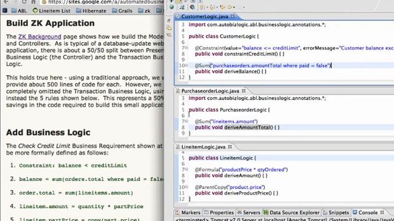This screenshot has height=221, width=394.
Task: Click the gear-like Eclipse toolbar icon
Action: tap(192, 7)
